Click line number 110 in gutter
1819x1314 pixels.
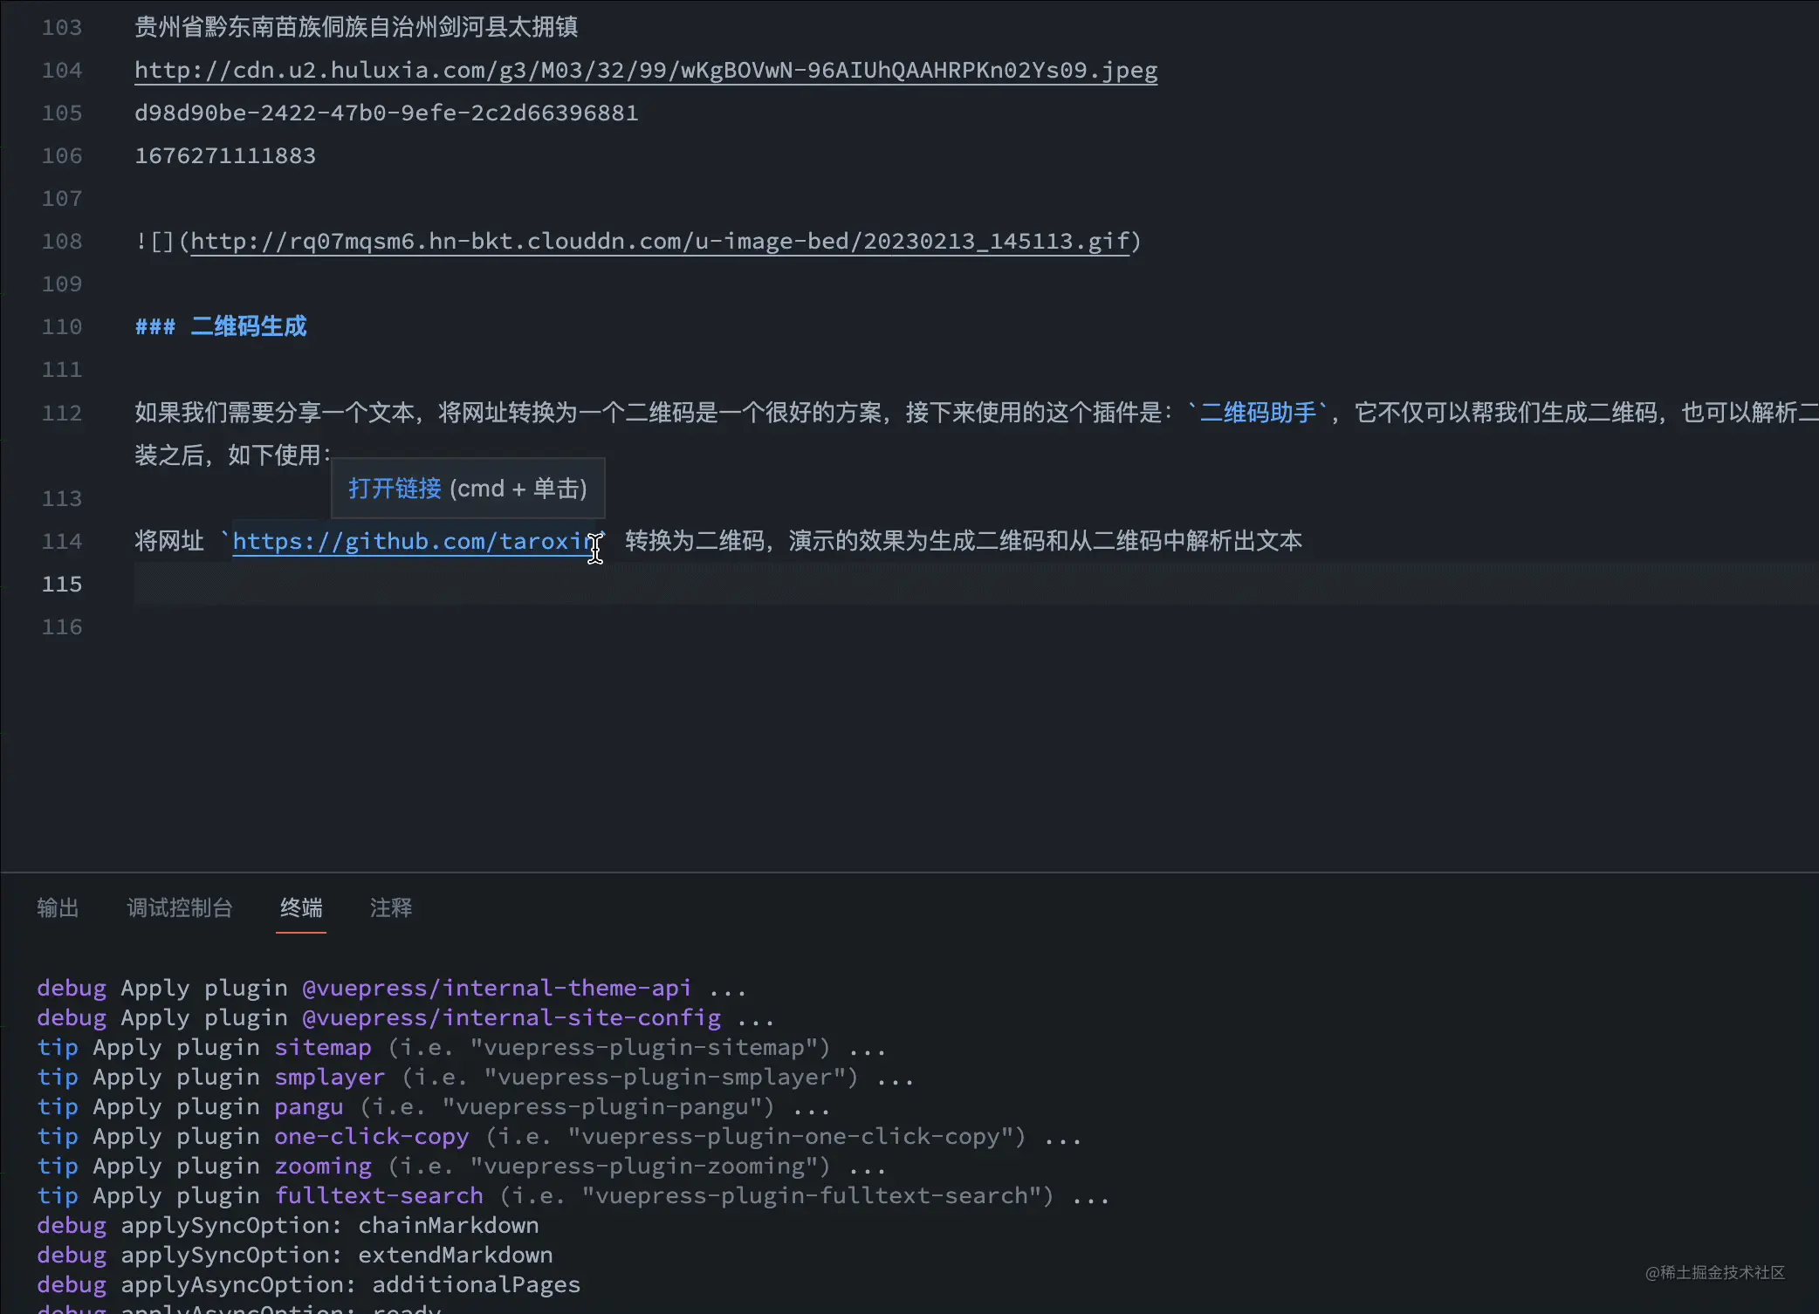tap(62, 326)
